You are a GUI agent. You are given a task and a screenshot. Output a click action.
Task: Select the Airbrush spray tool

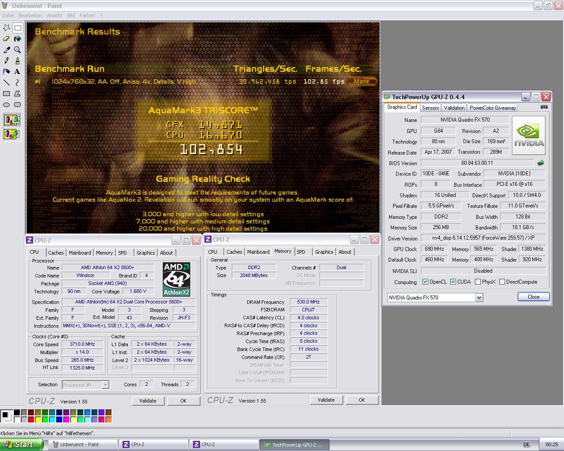click(7, 71)
